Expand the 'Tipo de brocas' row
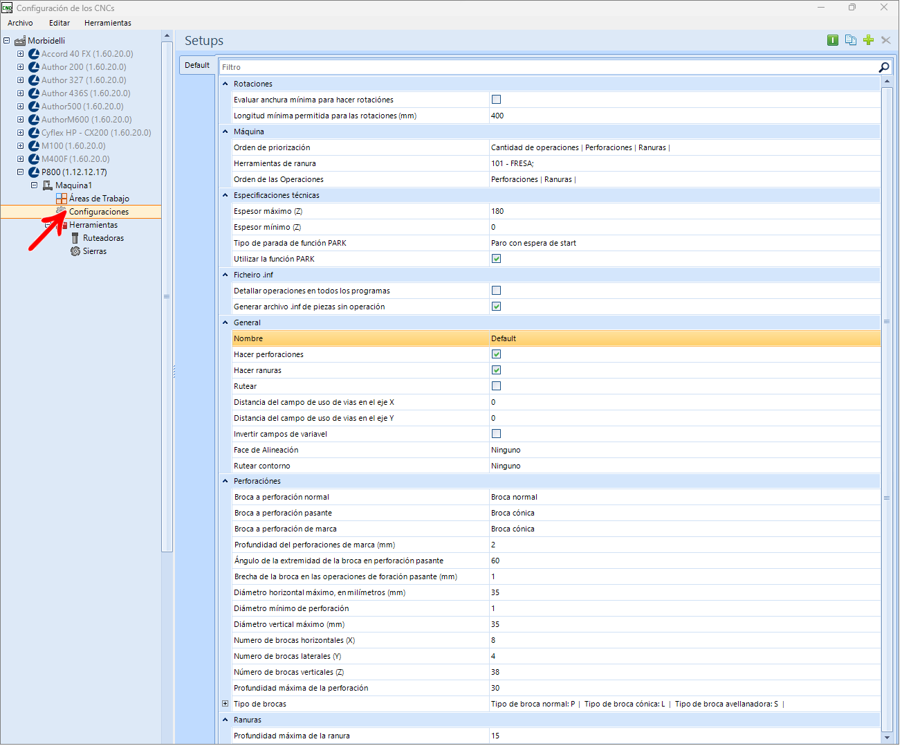 (225, 704)
